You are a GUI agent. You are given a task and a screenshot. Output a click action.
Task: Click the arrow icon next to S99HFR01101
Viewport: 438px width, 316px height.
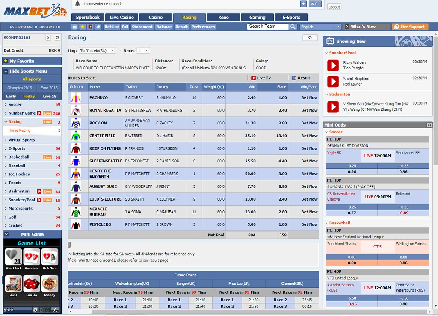click(48, 38)
